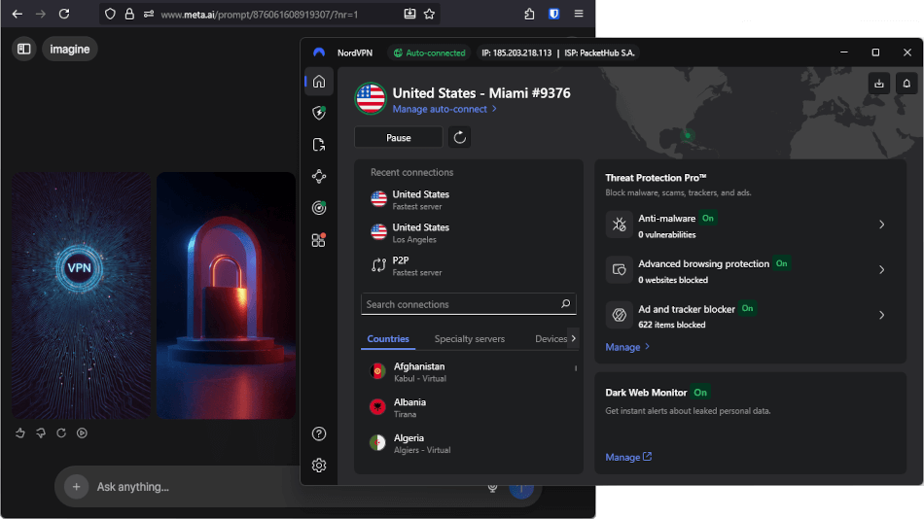
Task: Open Manage auto-connect link
Action: point(444,109)
